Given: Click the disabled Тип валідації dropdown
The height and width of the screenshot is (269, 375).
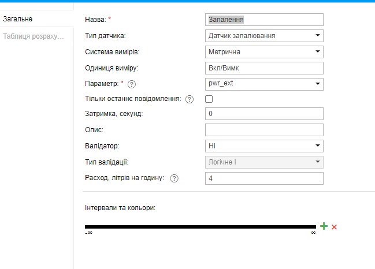Looking at the screenshot, I should (x=264, y=162).
